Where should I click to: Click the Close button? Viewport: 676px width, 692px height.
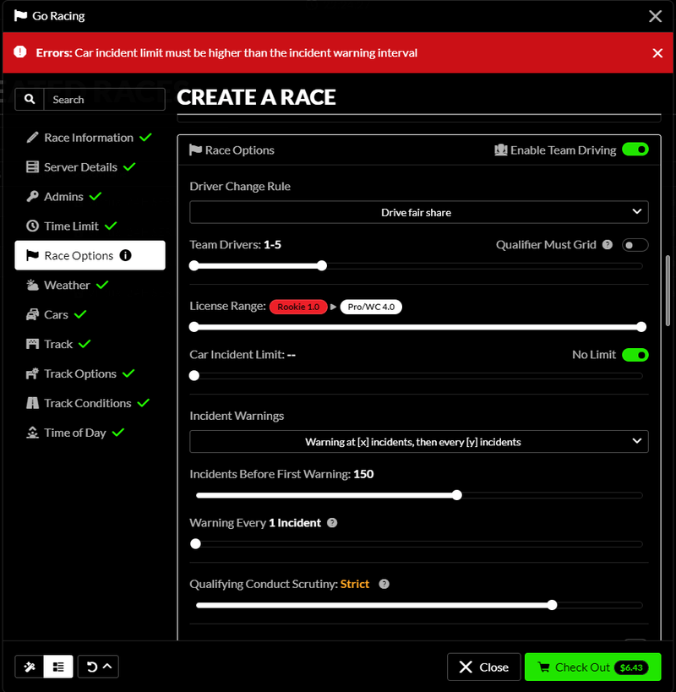[x=484, y=667]
